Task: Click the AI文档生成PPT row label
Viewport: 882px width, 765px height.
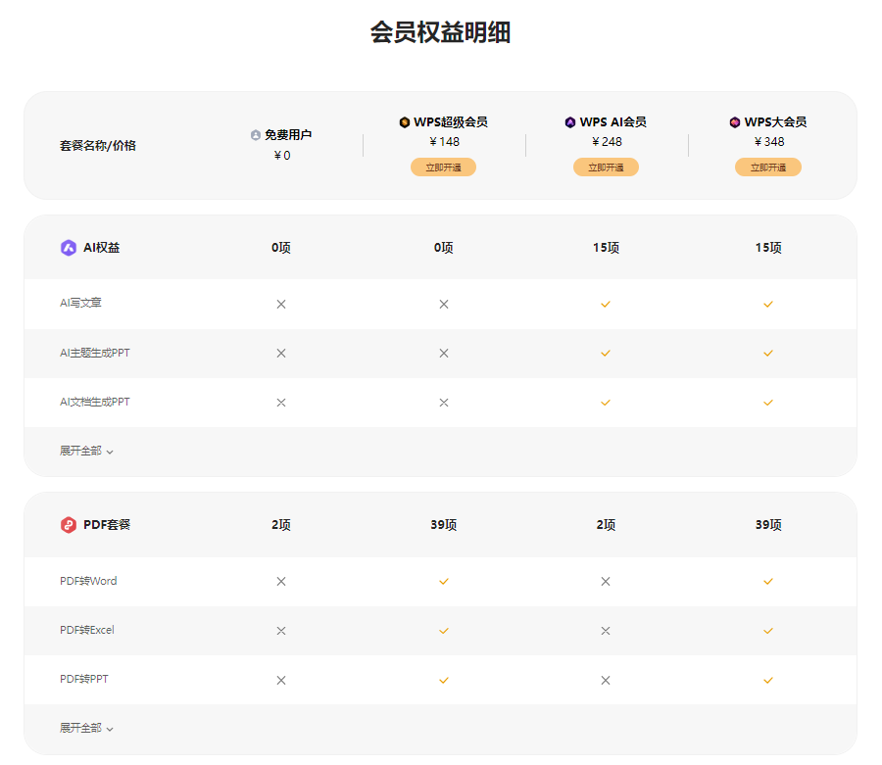Action: click(95, 402)
